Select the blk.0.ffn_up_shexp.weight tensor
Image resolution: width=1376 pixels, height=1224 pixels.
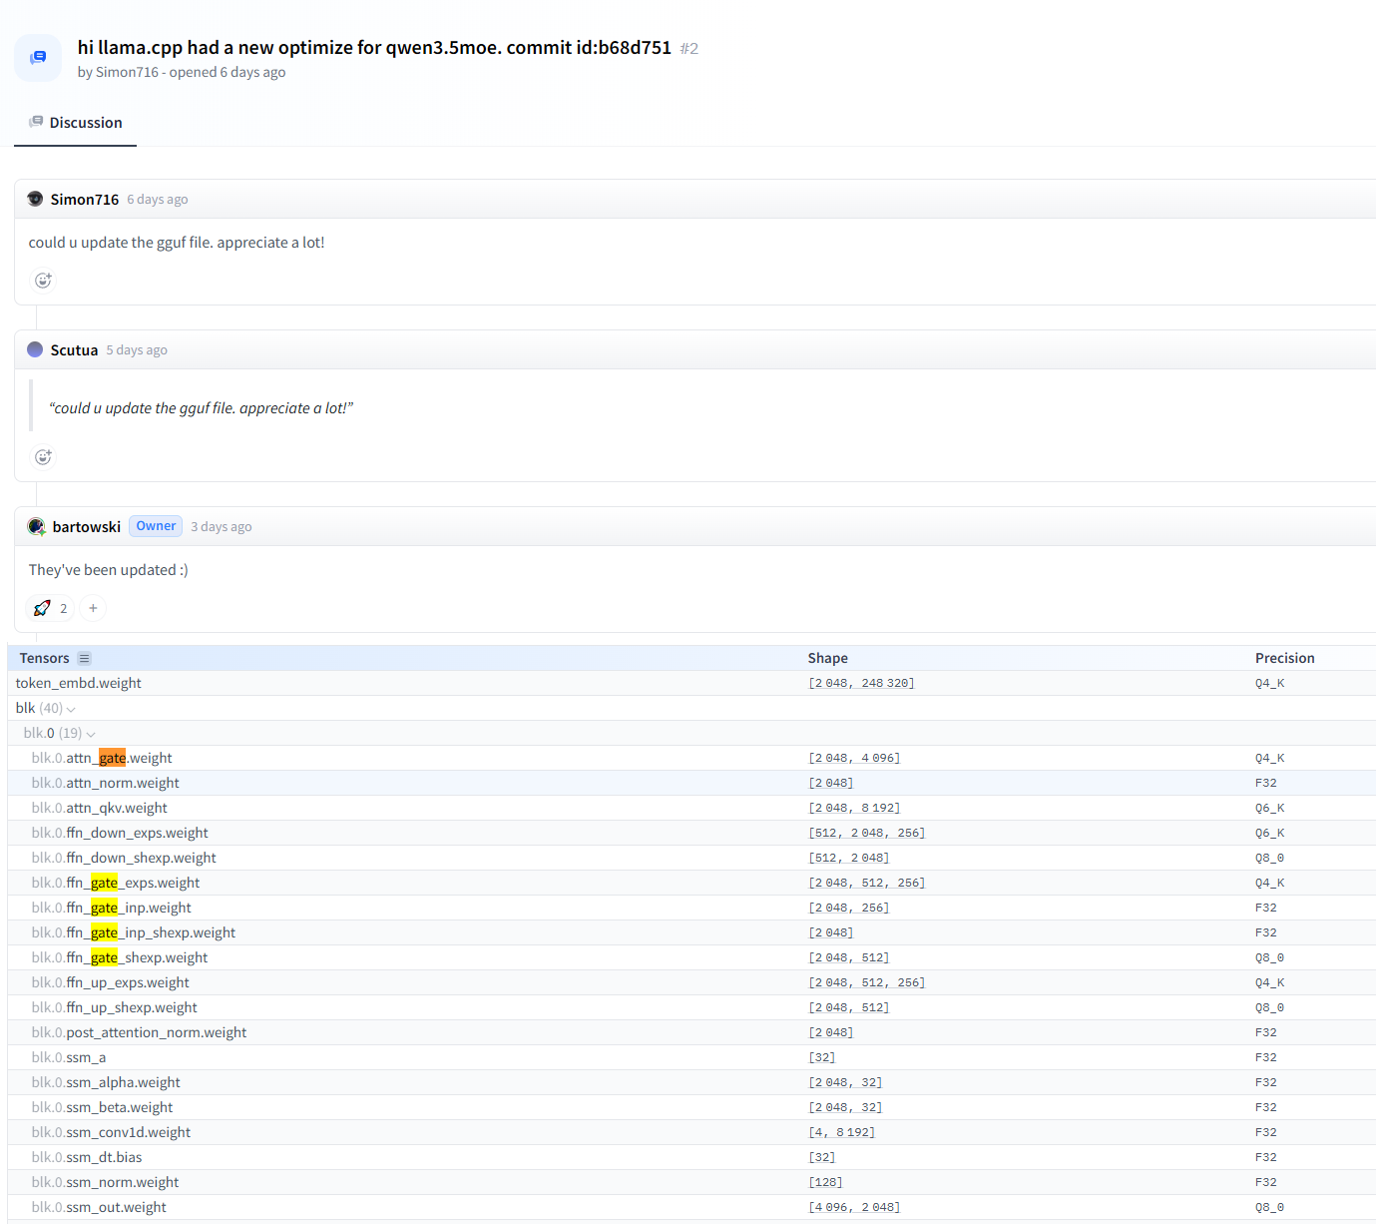point(691,1007)
